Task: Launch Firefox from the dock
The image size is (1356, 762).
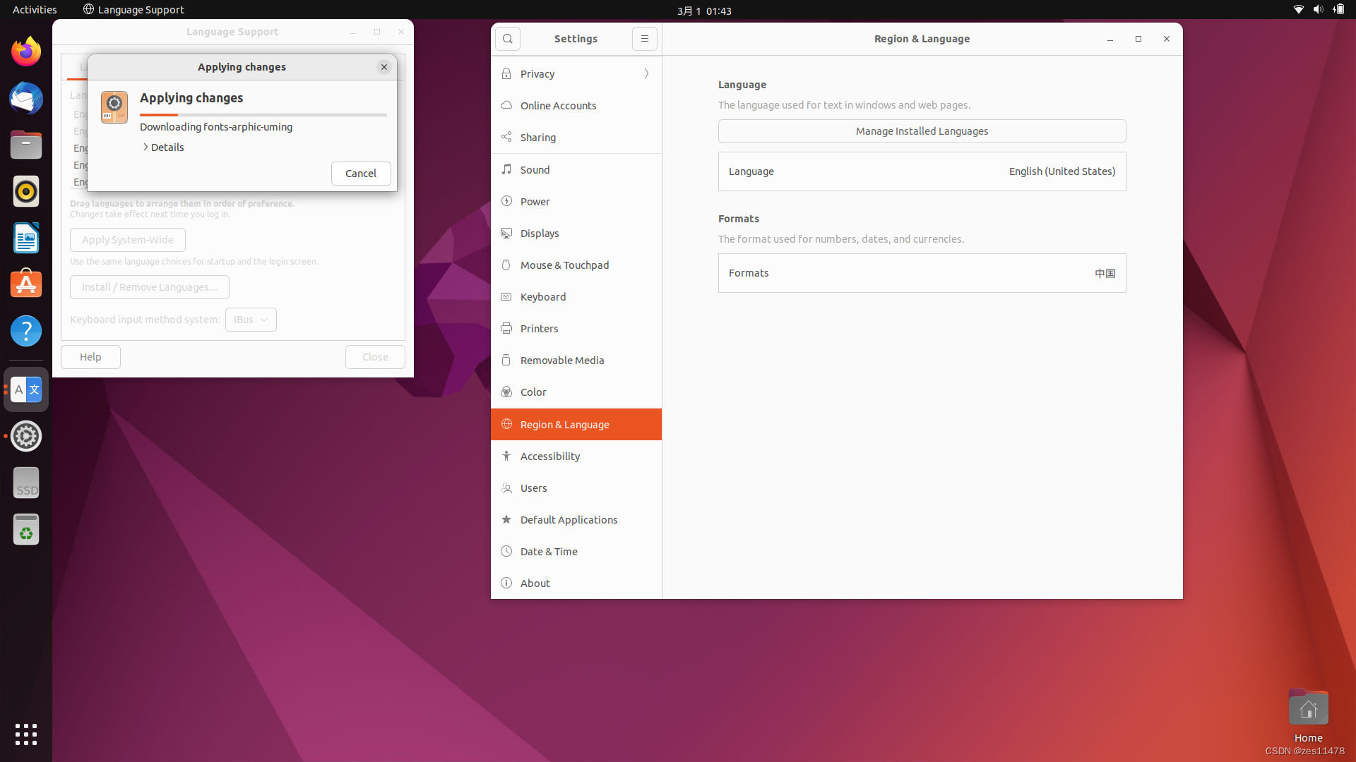Action: coord(25,51)
